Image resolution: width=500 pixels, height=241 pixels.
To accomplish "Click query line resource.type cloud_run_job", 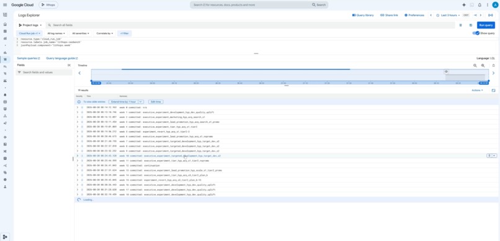I will point(41,39).
